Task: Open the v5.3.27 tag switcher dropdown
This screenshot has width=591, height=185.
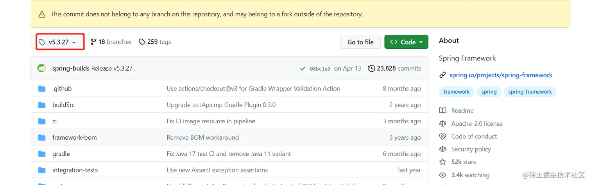Action: click(60, 42)
